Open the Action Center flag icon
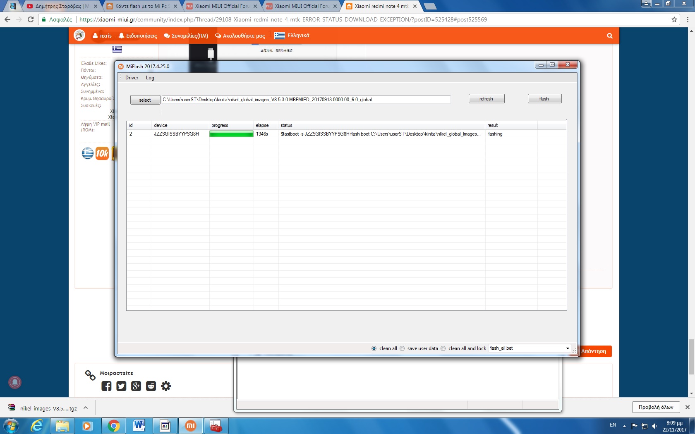This screenshot has height=434, width=695. pos(635,426)
